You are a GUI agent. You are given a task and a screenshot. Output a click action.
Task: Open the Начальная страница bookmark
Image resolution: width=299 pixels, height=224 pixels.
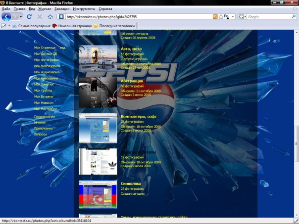pyautogui.click(x=72, y=26)
